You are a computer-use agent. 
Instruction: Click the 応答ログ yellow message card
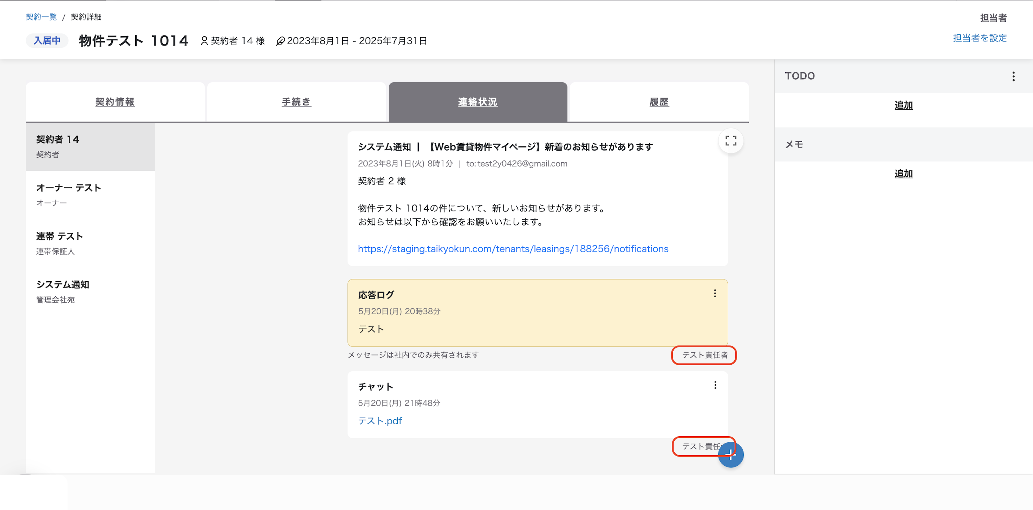(537, 313)
